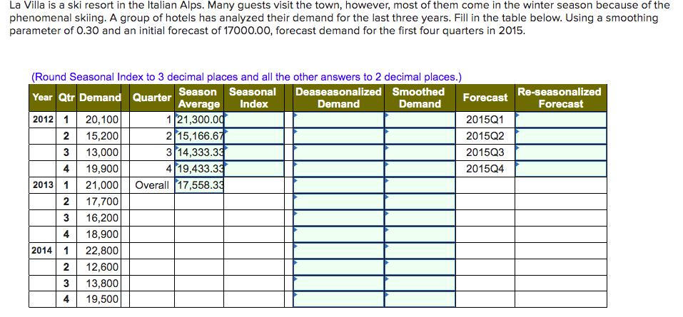Click the 2013 year cell
683x317 pixels.
(42, 185)
